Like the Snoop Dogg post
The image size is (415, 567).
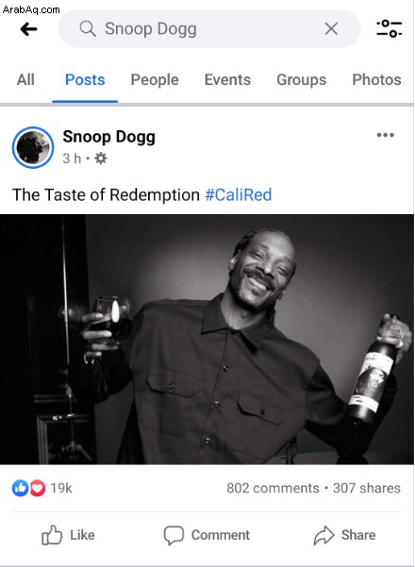68,535
